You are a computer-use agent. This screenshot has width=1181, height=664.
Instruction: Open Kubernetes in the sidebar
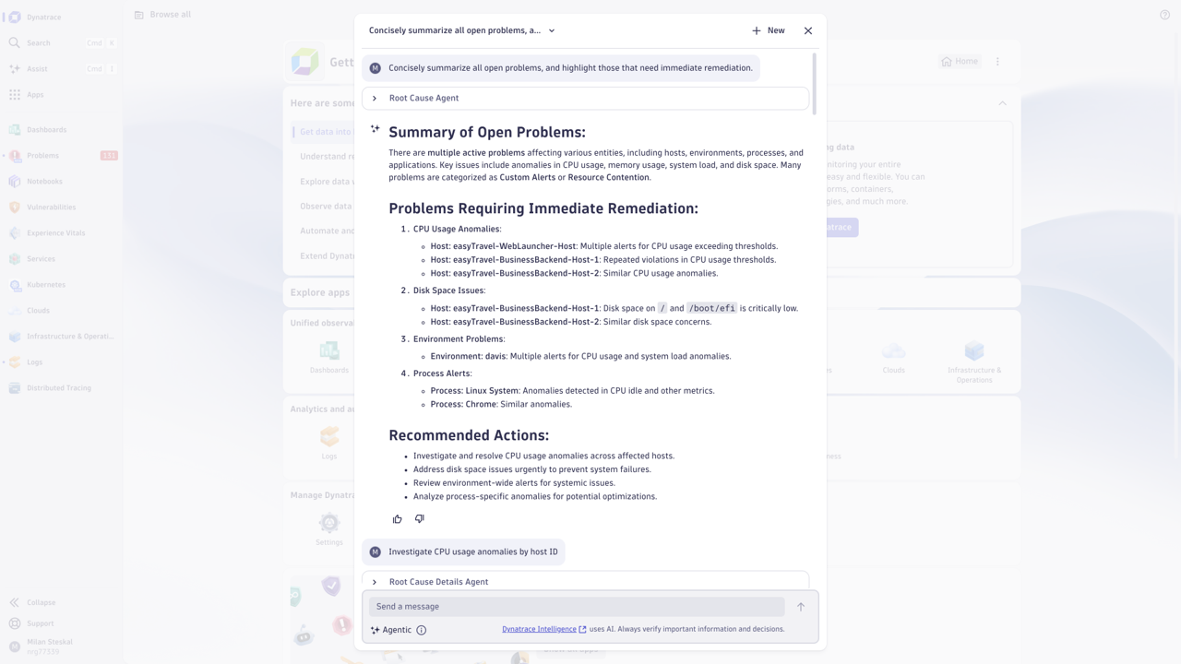[x=46, y=285]
